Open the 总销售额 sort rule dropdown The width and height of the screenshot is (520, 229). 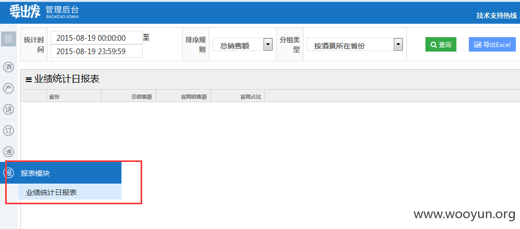point(242,44)
